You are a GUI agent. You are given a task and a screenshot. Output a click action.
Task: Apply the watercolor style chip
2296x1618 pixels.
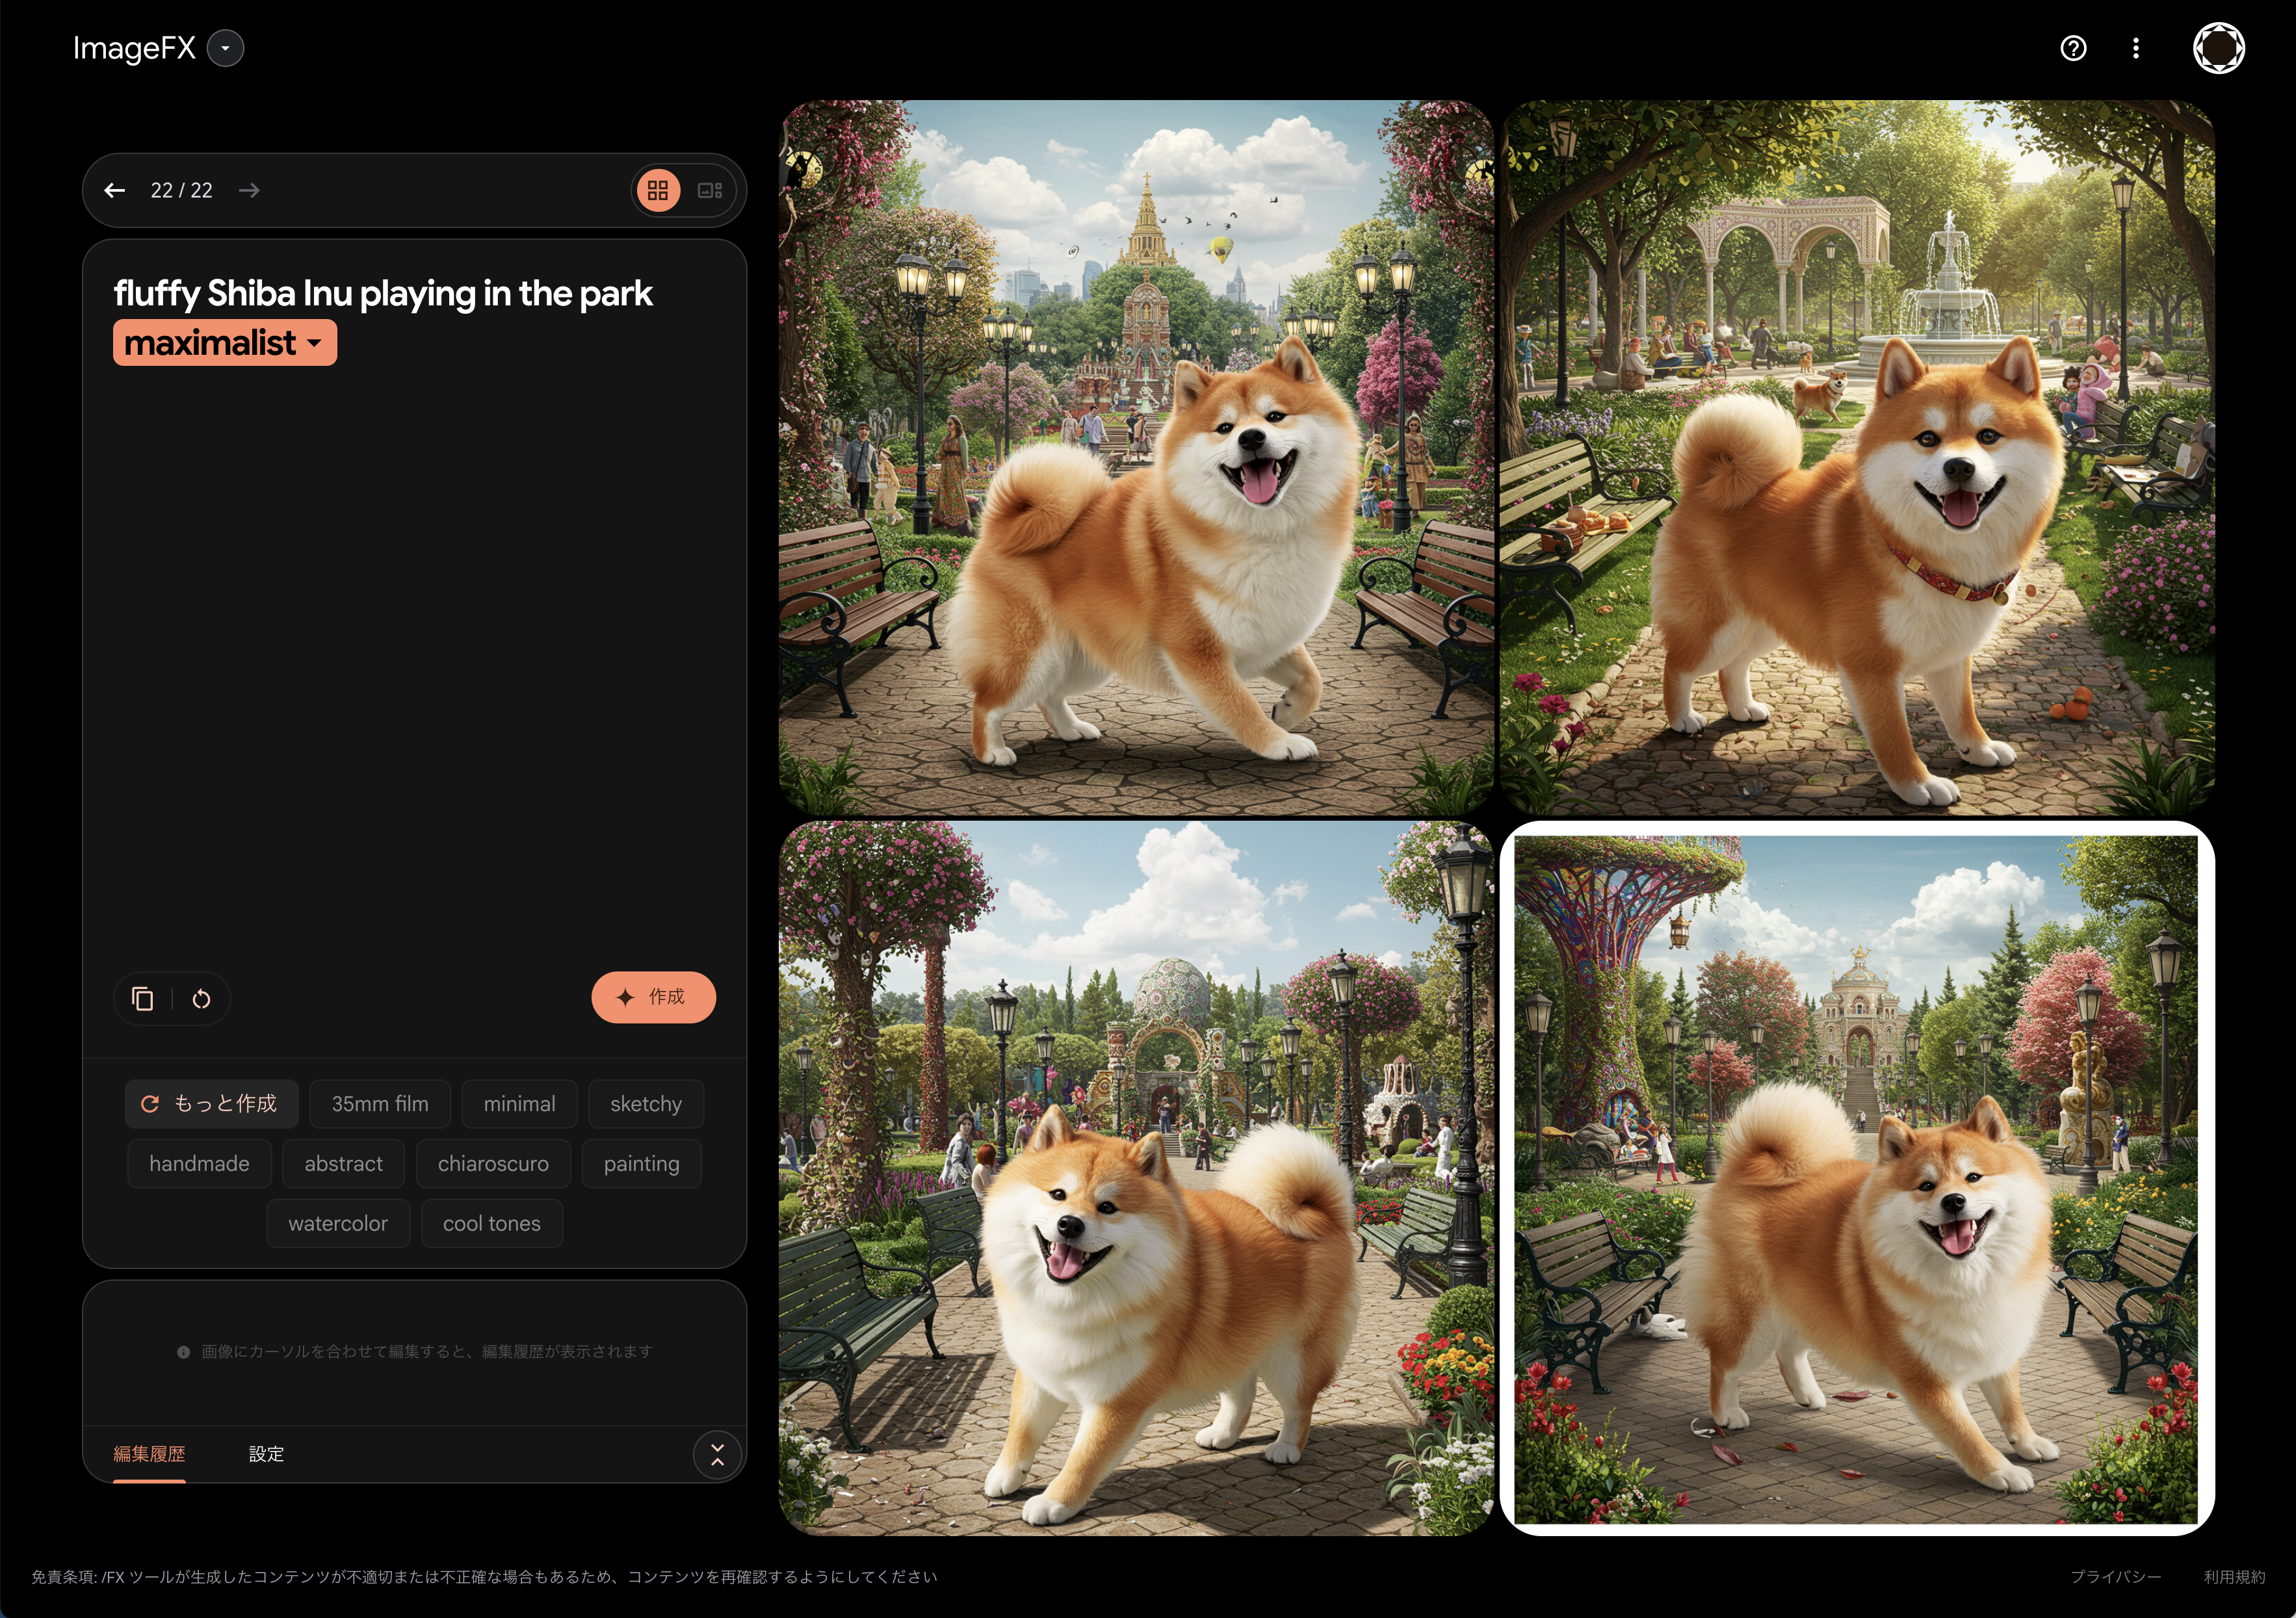coord(338,1223)
